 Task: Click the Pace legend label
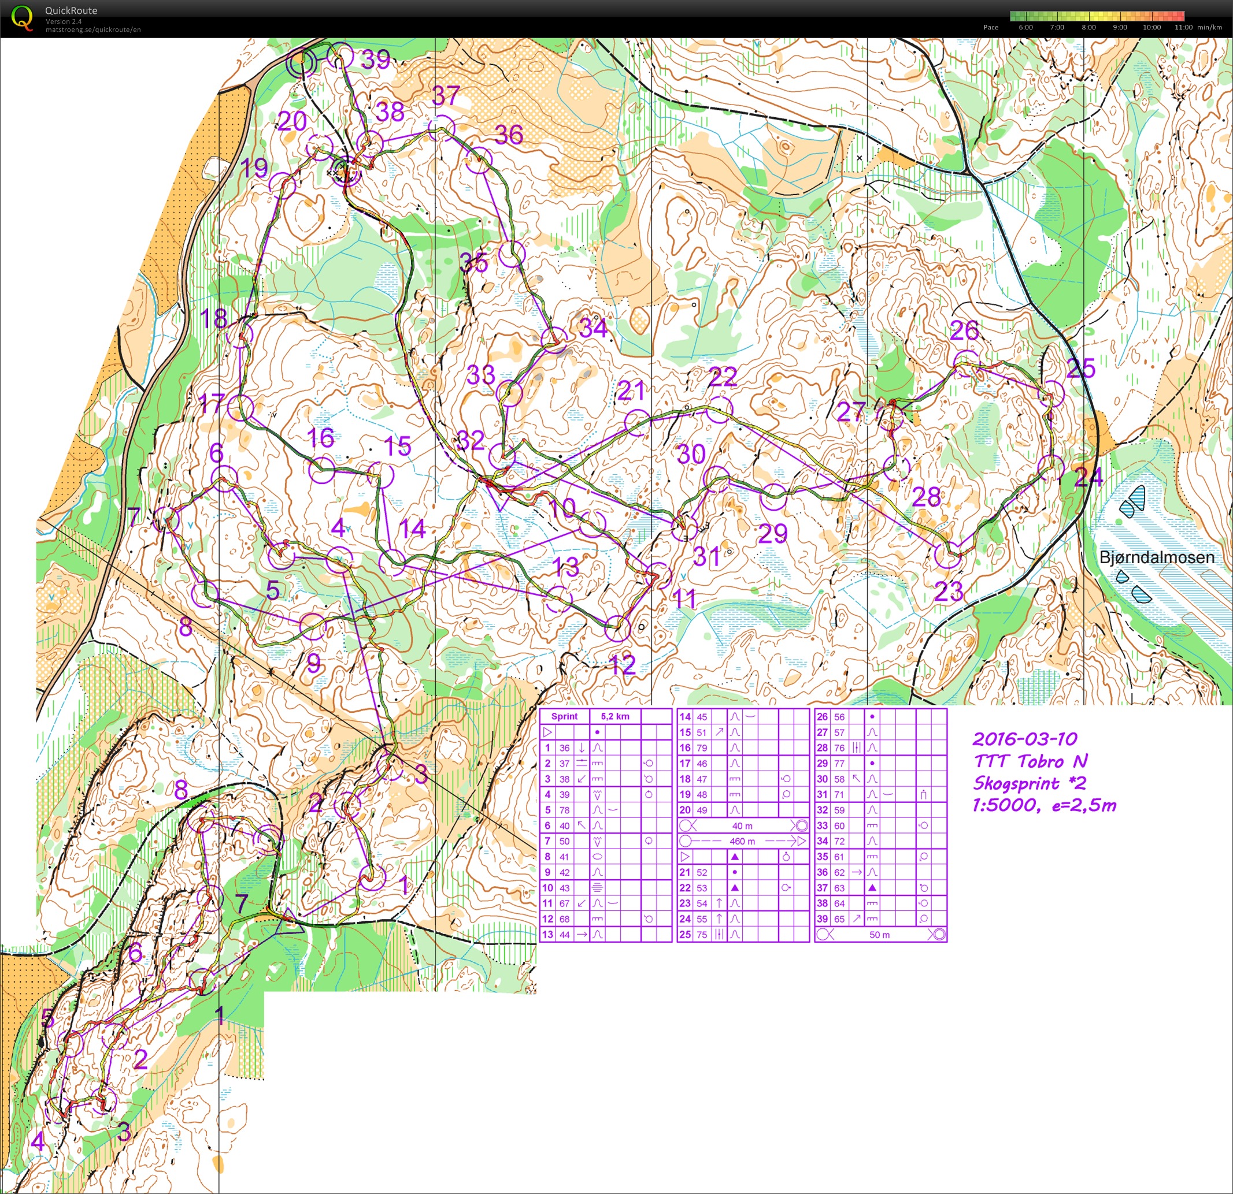(991, 27)
